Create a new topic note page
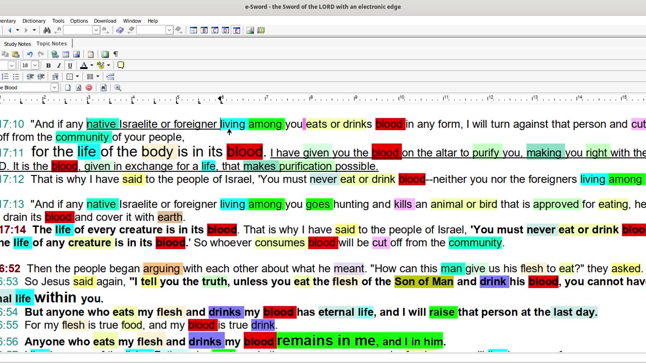The height and width of the screenshot is (363, 646). pos(68,88)
